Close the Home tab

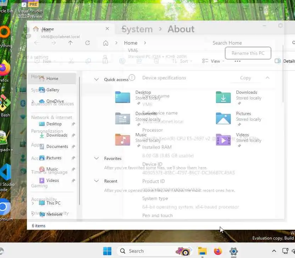tap(107, 29)
